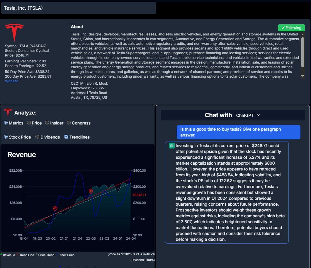Select the Price radio button
The height and width of the screenshot is (268, 311).
click(29, 123)
